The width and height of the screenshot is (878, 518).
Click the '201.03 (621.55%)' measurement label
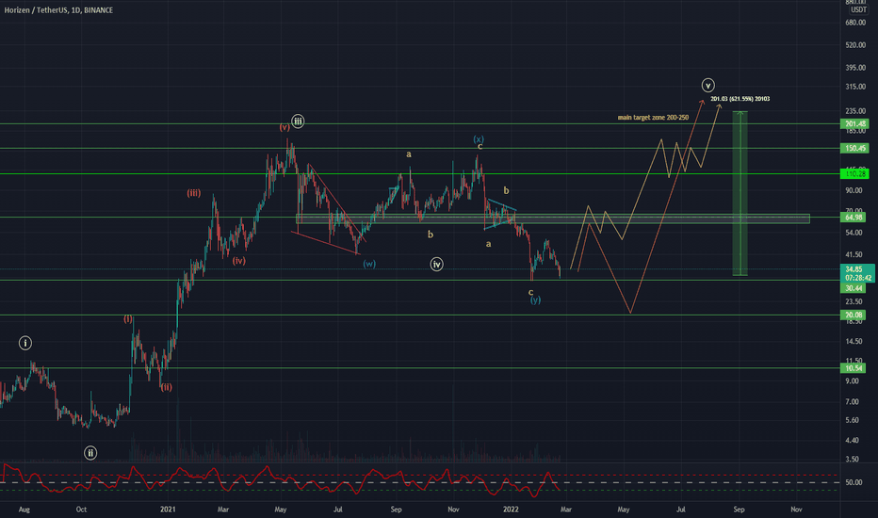pyautogui.click(x=740, y=99)
